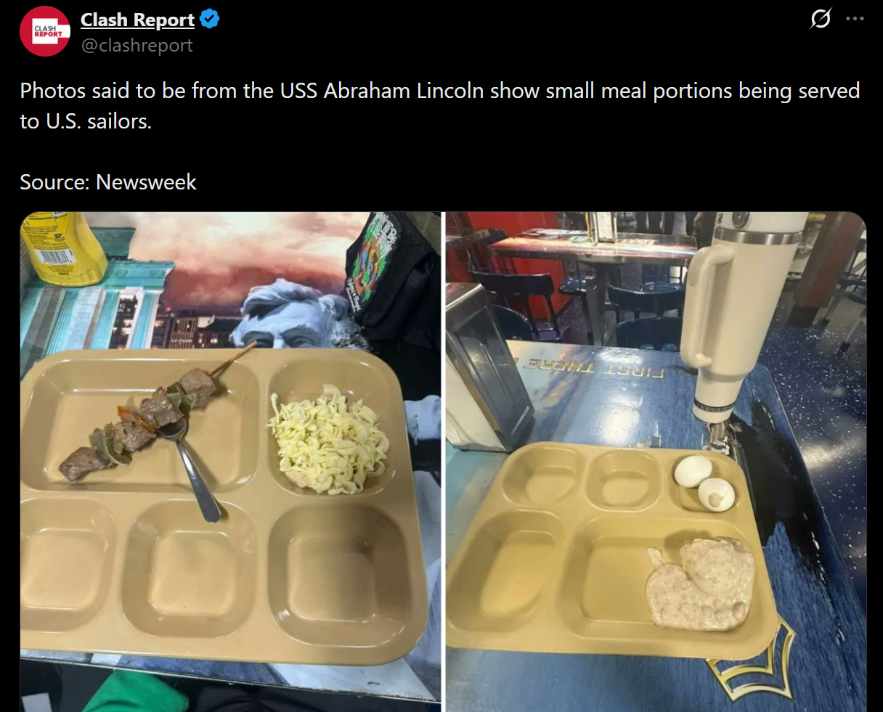The image size is (883, 712).
Task: Click the blue verified badge icon
Action: [x=210, y=20]
